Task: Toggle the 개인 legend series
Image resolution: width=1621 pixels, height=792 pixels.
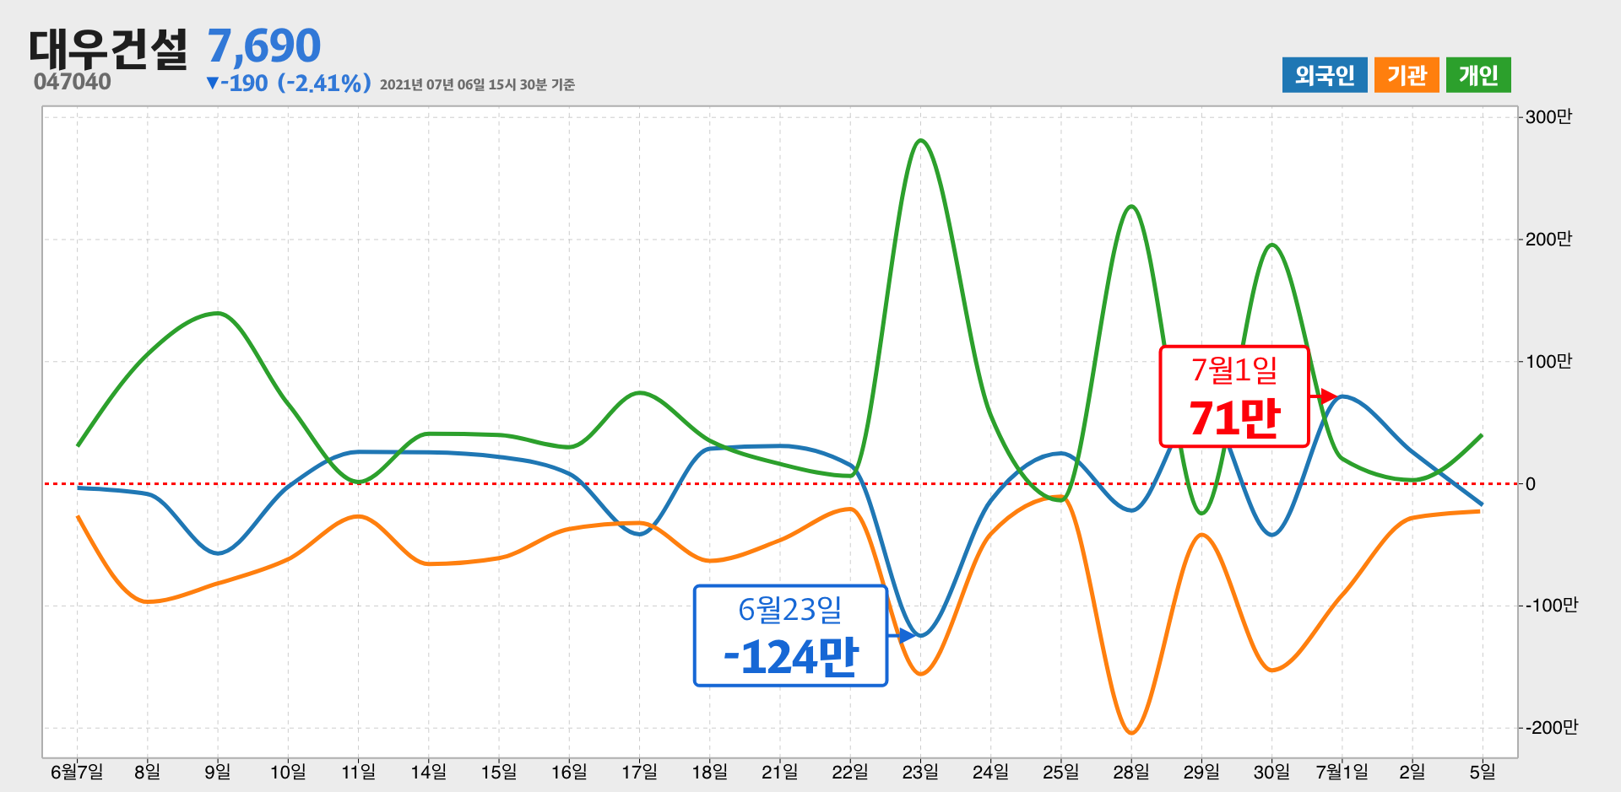Action: click(x=1478, y=75)
